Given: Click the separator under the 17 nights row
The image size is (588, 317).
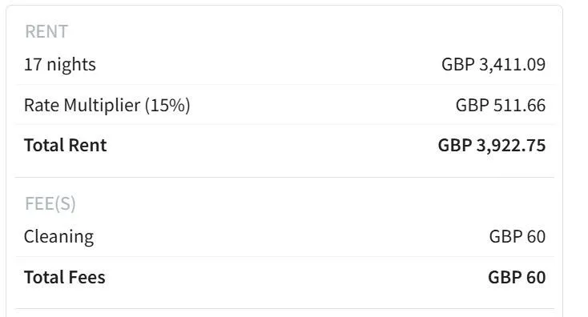Looking at the screenshot, I should point(284,85).
